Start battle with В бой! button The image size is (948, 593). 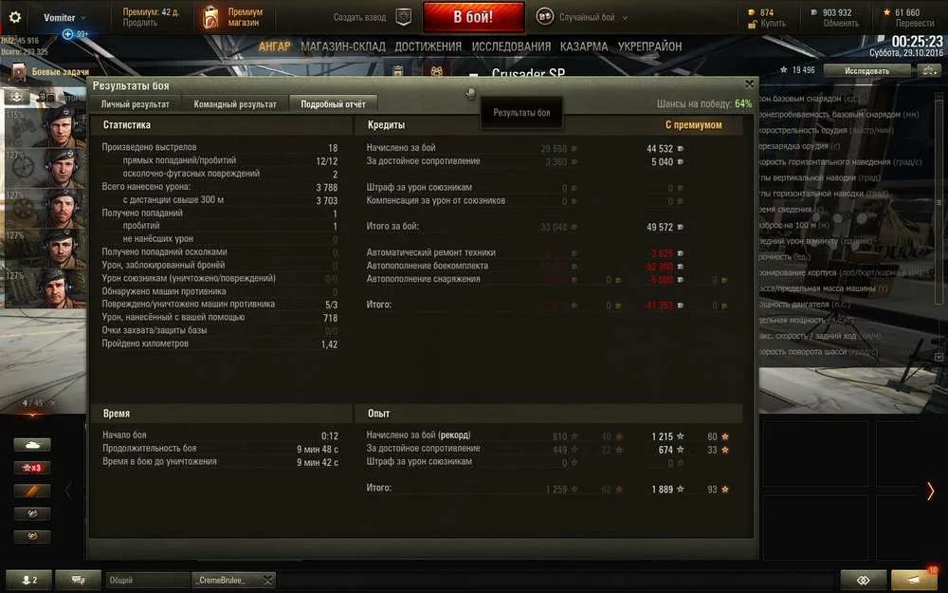click(x=473, y=17)
